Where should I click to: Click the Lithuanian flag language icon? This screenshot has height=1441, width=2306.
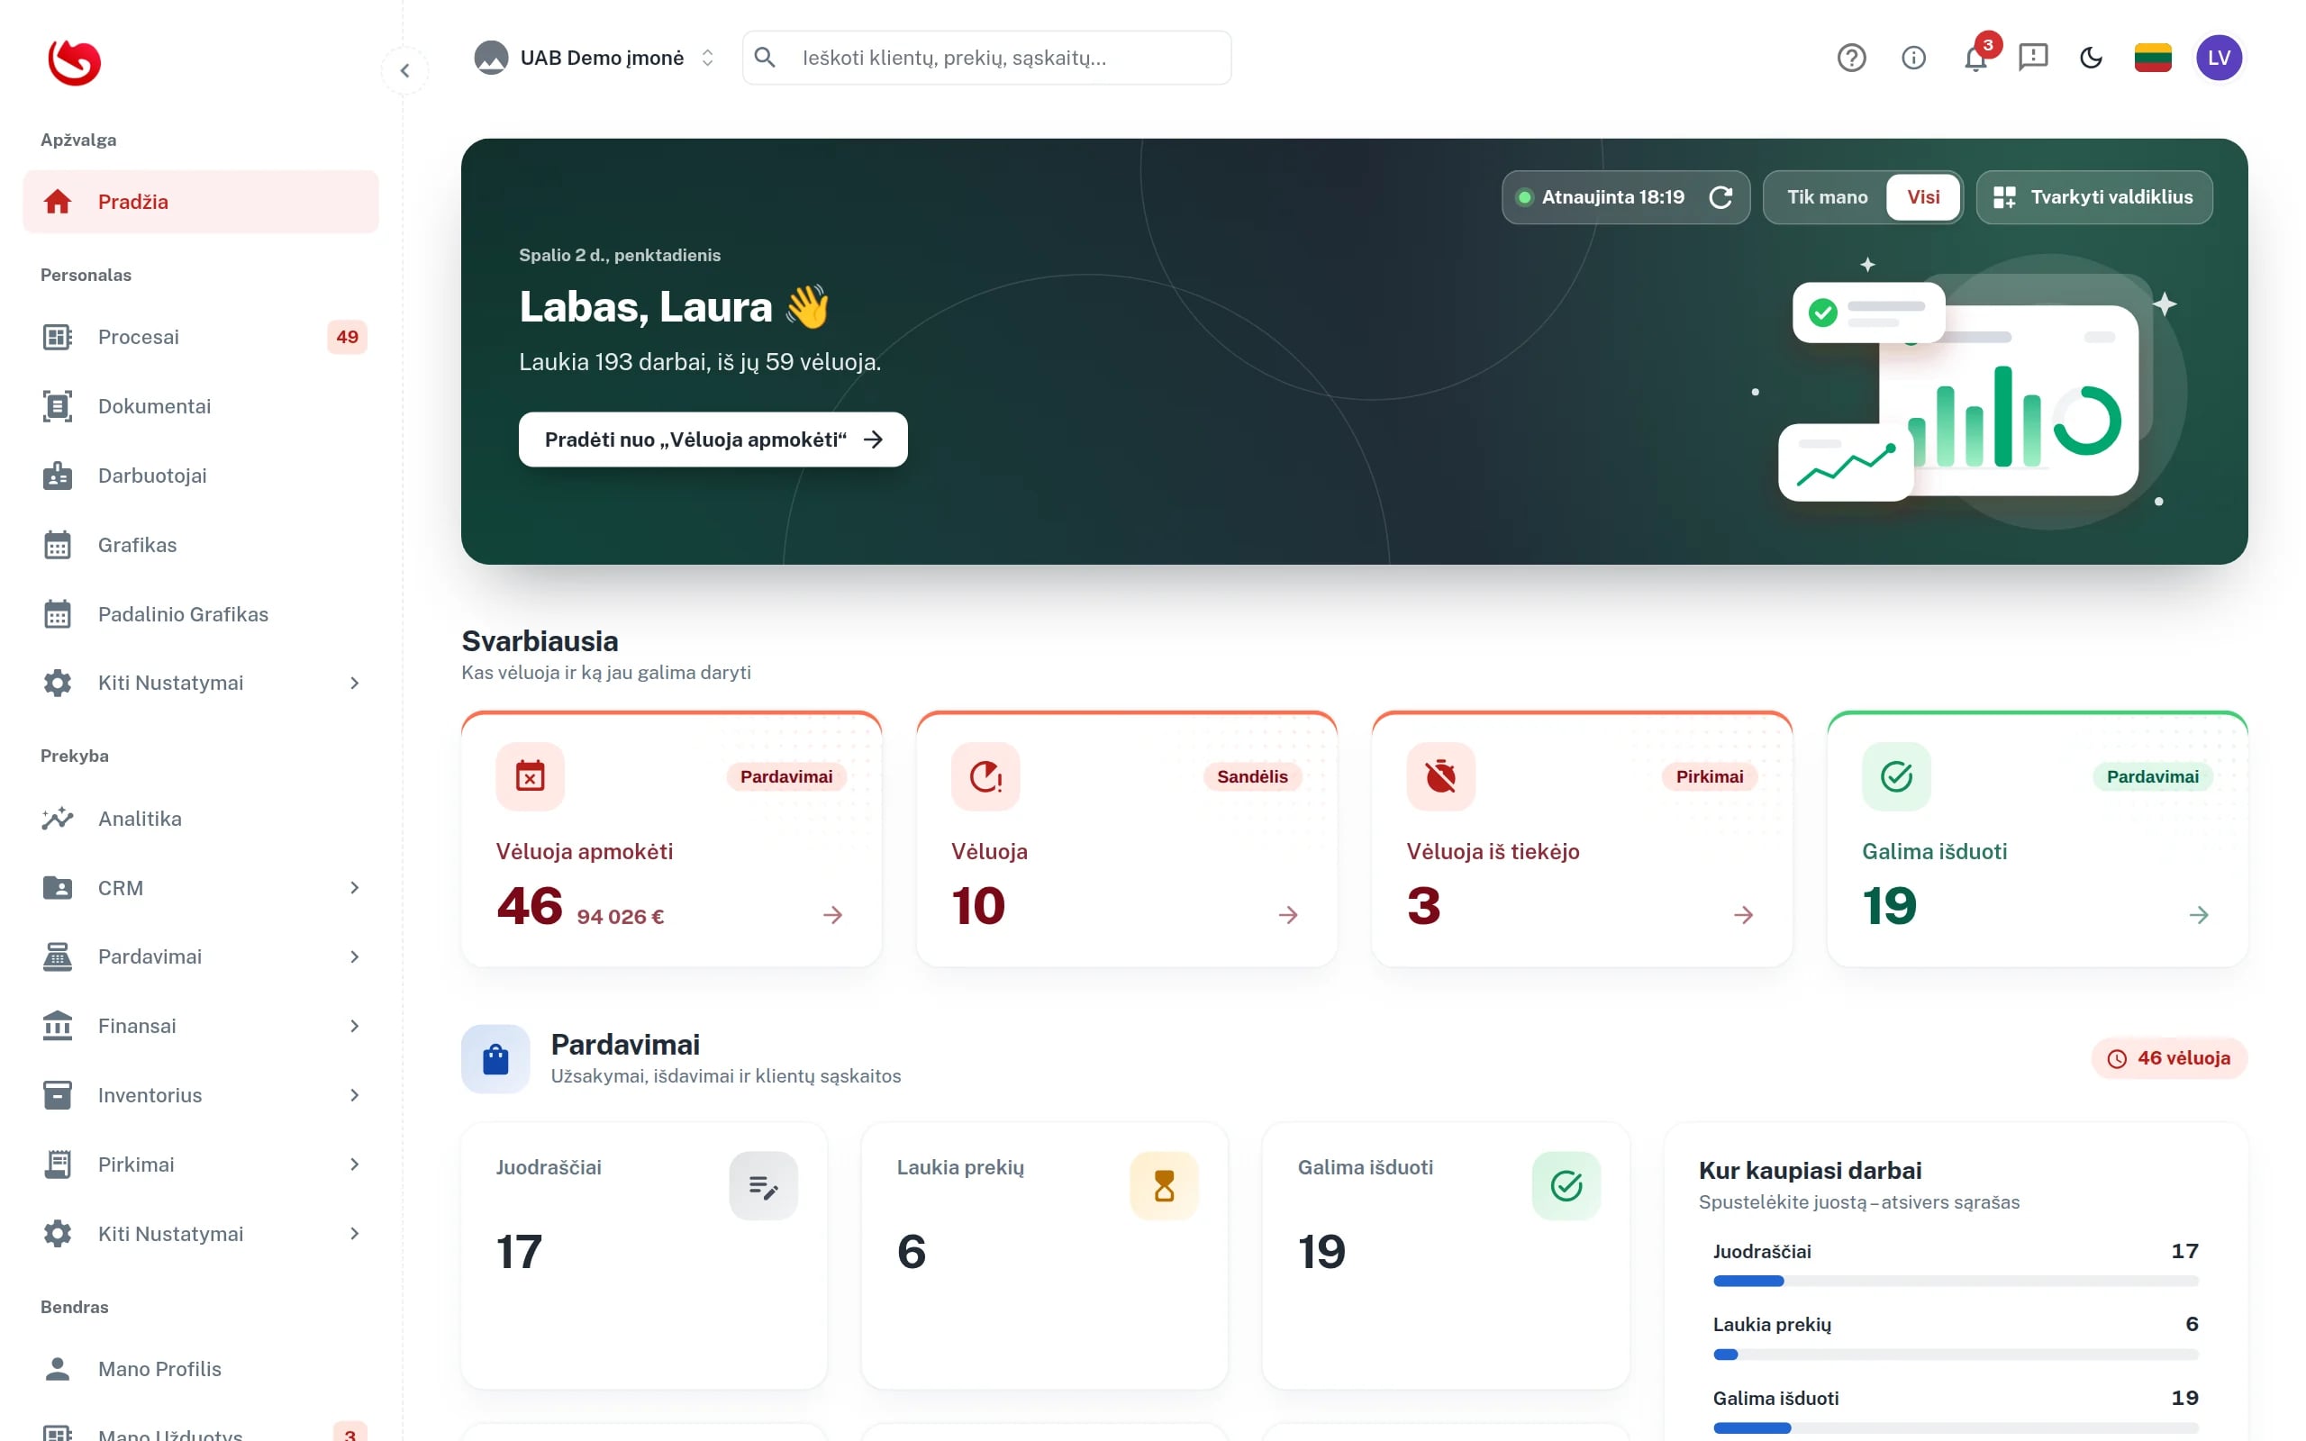(x=2153, y=59)
